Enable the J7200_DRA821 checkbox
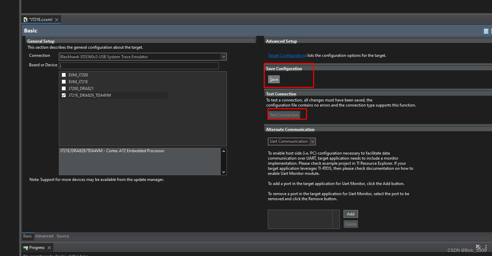The image size is (492, 256). coord(64,89)
